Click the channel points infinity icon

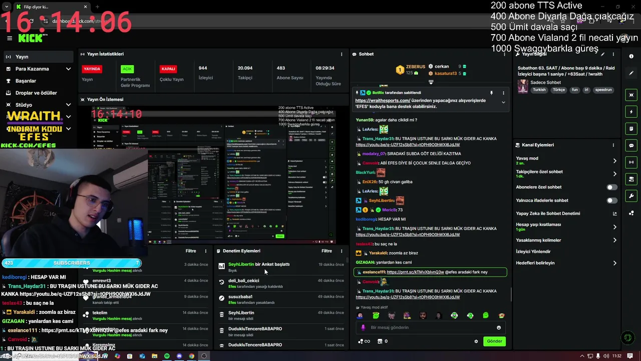tap(364, 341)
